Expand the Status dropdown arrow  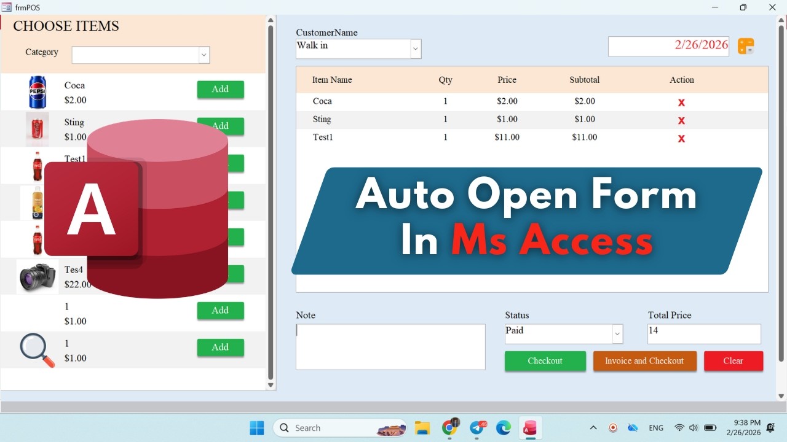(x=617, y=334)
